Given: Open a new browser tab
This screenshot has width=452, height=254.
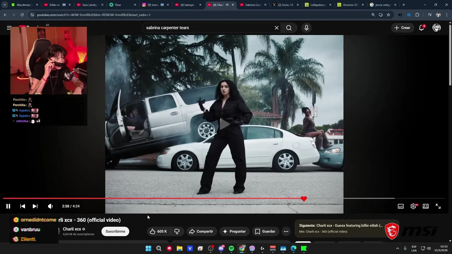Looking at the screenshot, I should [x=404, y=5].
